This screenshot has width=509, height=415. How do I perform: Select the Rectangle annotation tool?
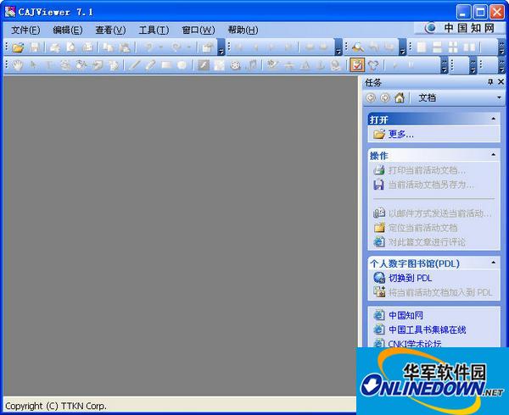166,65
